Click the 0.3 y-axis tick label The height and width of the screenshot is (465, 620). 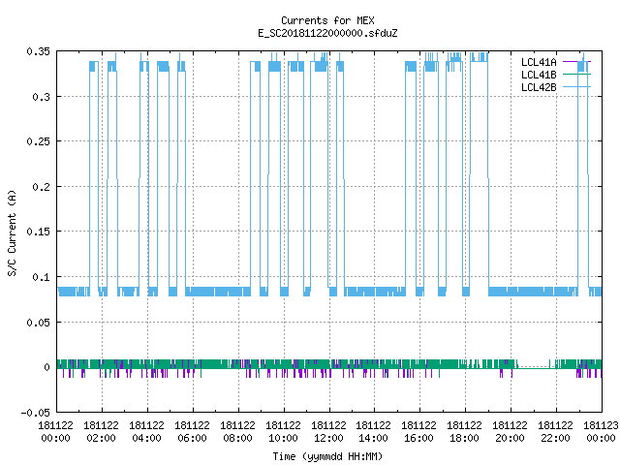tap(42, 97)
